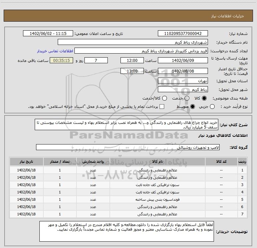Select row 3 item ستون ترافیکی کف جاده ثابت

click(x=157, y=185)
